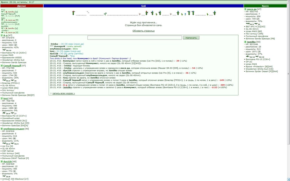Click 'B&T APC-9 [S][AD]' under люся да

click(255, 26)
